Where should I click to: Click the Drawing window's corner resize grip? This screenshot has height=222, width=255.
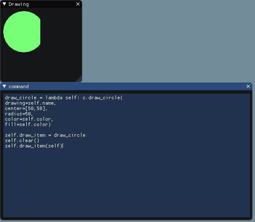click(x=79, y=79)
